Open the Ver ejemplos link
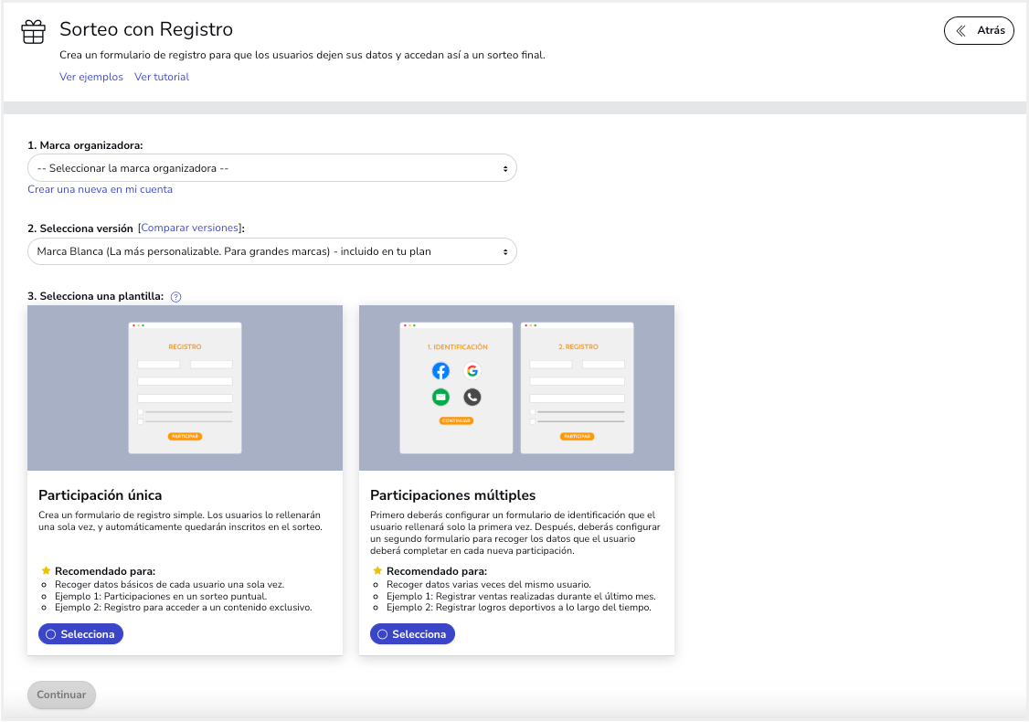The width and height of the screenshot is (1029, 722). click(91, 77)
